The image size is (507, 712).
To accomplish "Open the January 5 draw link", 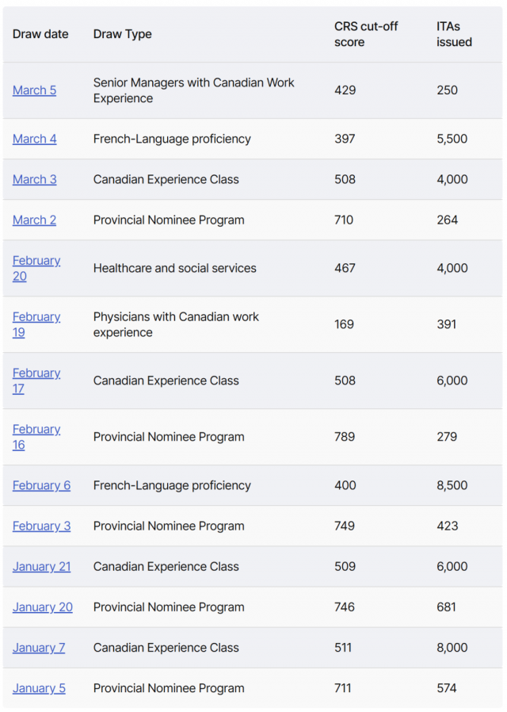I will point(39,688).
